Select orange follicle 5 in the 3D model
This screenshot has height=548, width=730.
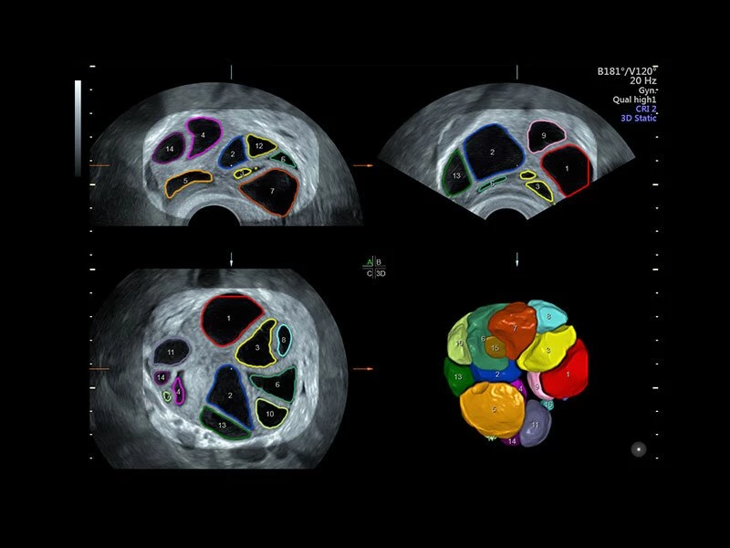coord(492,410)
